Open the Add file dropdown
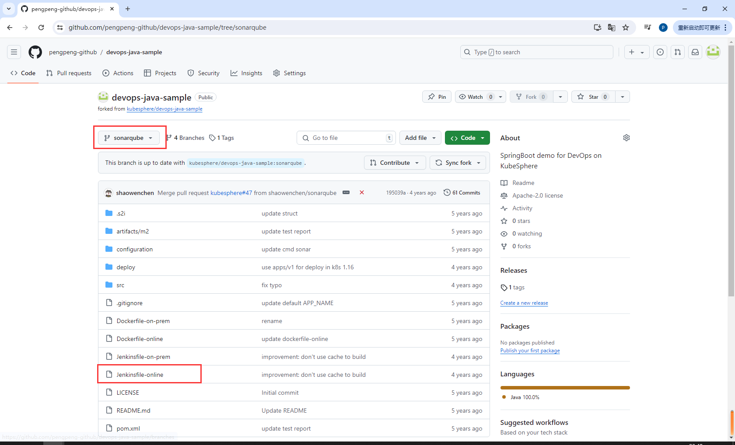The image size is (735, 445). (x=420, y=138)
